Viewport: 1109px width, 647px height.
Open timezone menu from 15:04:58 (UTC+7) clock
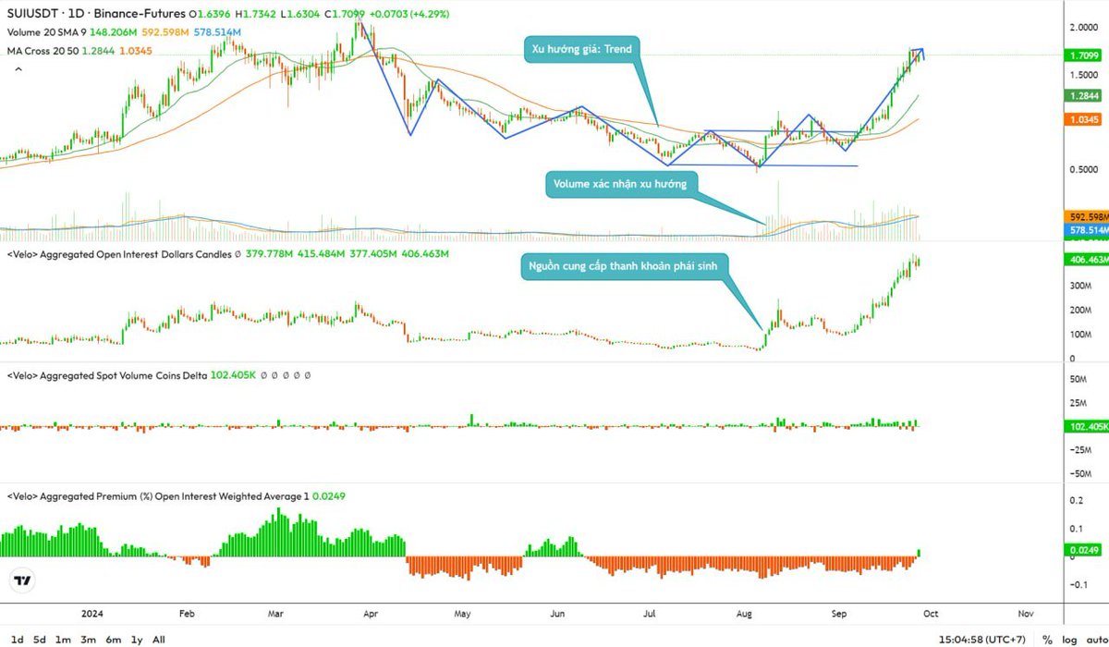point(984,639)
